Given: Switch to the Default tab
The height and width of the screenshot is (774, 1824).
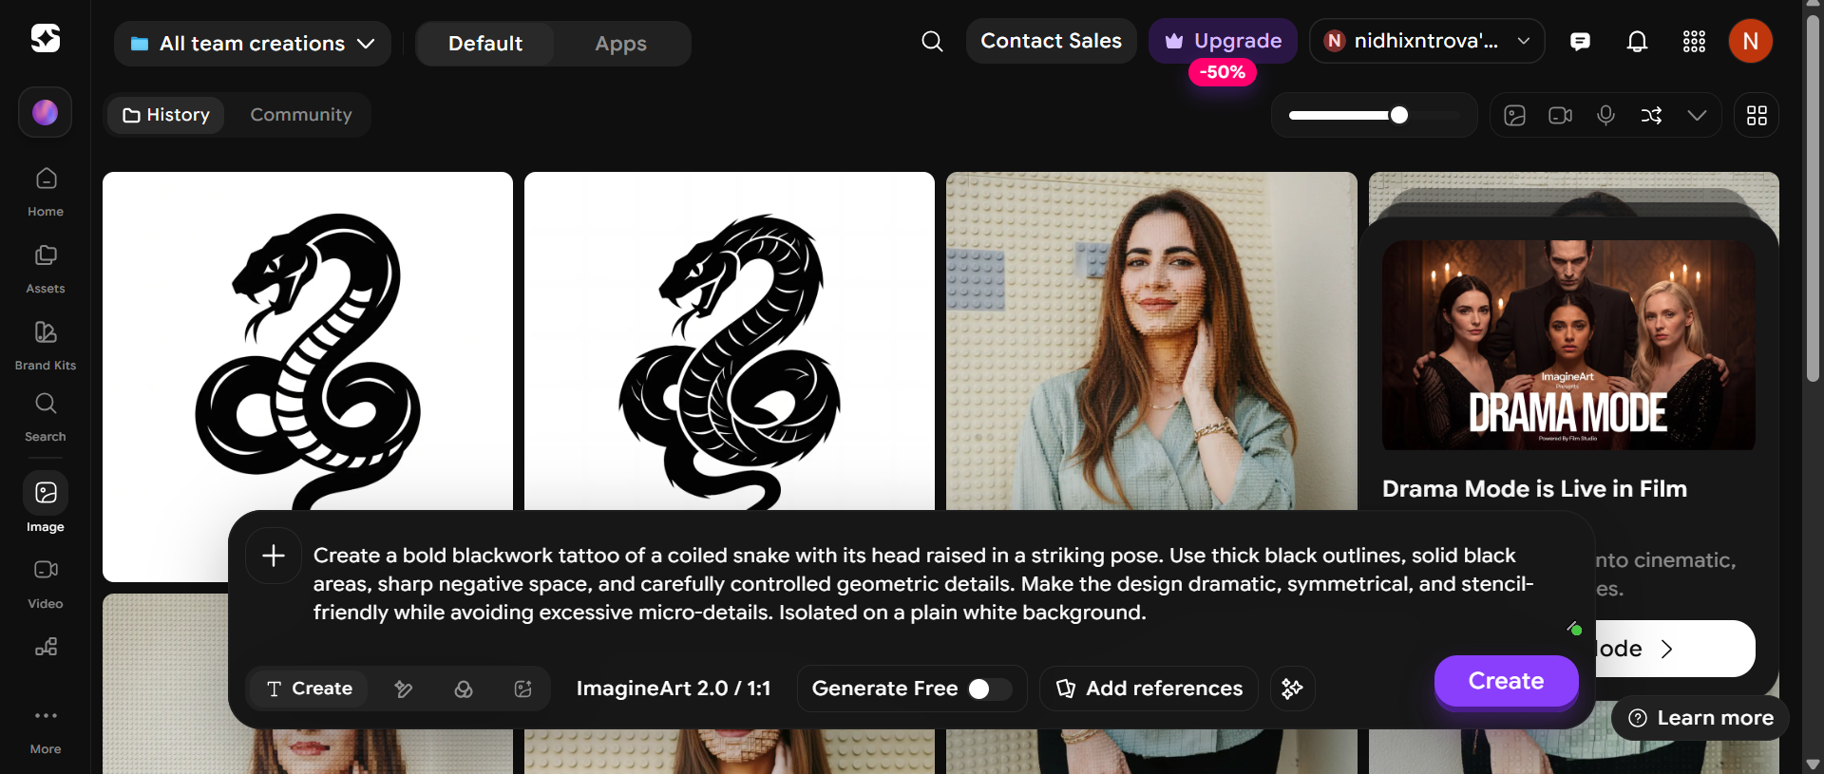Looking at the screenshot, I should tap(485, 44).
